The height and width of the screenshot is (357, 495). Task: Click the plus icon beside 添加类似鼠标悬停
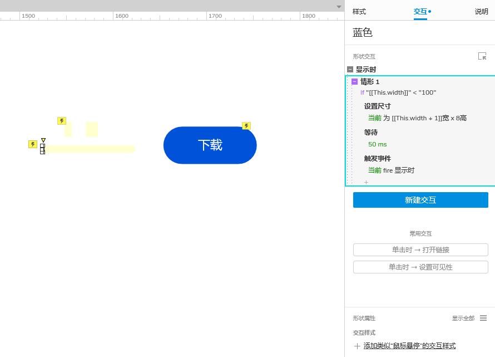(x=357, y=346)
